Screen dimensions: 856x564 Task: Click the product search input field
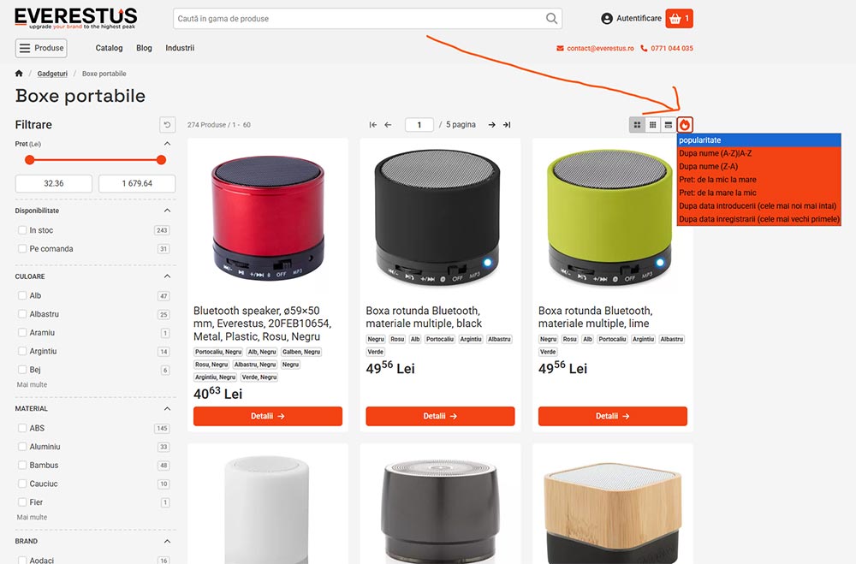coord(358,19)
